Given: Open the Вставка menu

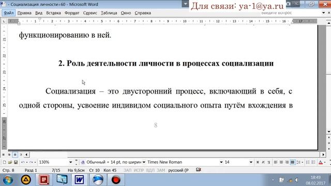Looking at the screenshot, I should (53, 13).
